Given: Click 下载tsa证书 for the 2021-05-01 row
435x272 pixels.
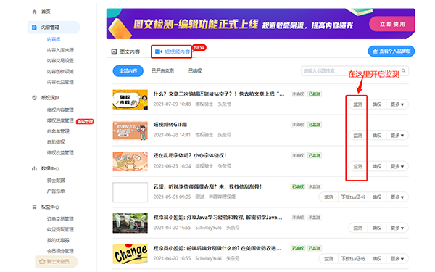Looking at the screenshot, I should click(x=353, y=197).
